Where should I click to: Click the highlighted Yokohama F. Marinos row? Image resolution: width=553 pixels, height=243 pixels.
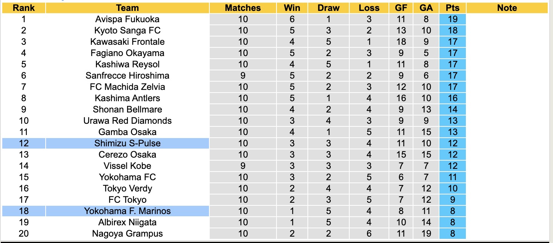127,211
